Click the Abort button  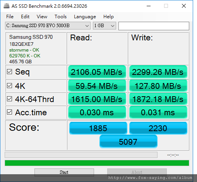tap(137, 172)
